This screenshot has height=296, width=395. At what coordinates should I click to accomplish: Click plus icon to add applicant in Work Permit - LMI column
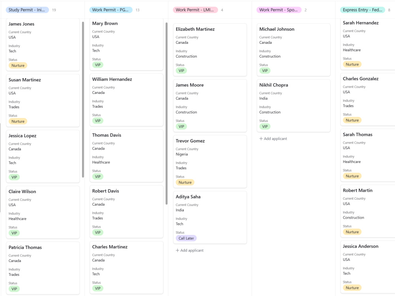tap(178, 251)
